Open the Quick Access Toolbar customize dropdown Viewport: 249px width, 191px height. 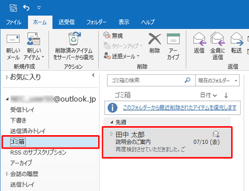point(39,8)
